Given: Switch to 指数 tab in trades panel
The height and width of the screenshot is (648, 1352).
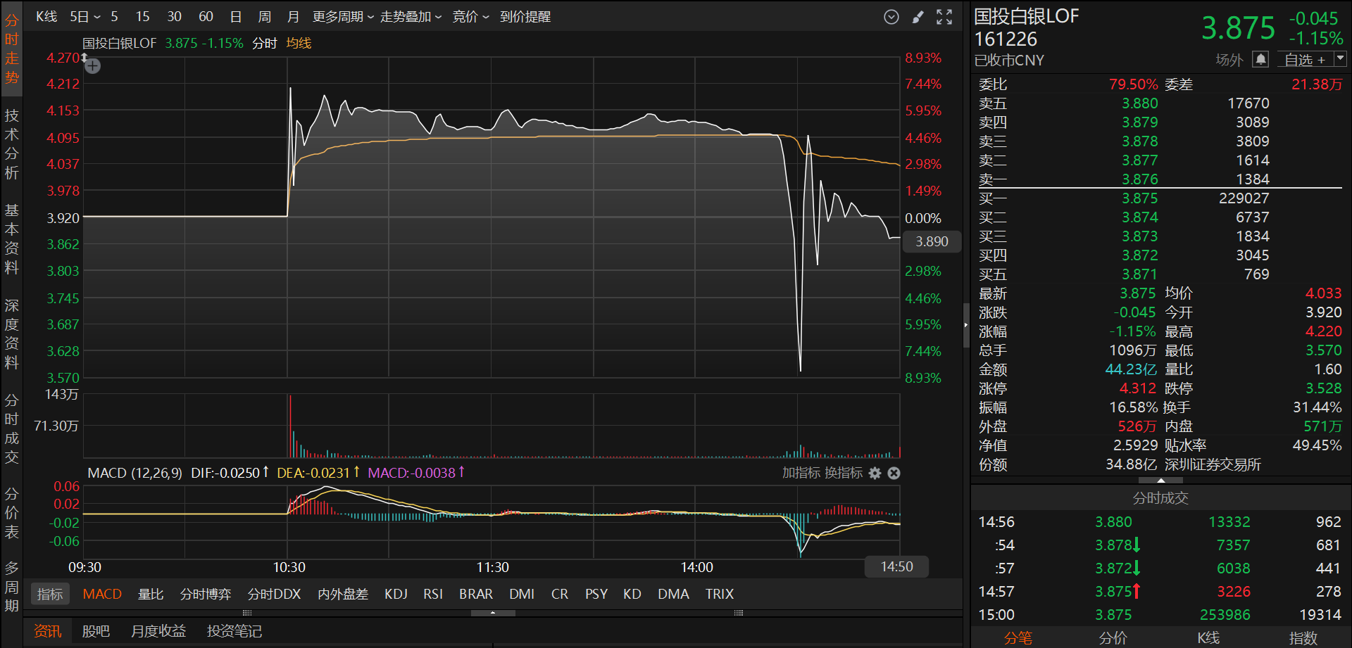Looking at the screenshot, I should click(x=1303, y=637).
